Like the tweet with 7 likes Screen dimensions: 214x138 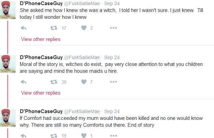coord(84,82)
